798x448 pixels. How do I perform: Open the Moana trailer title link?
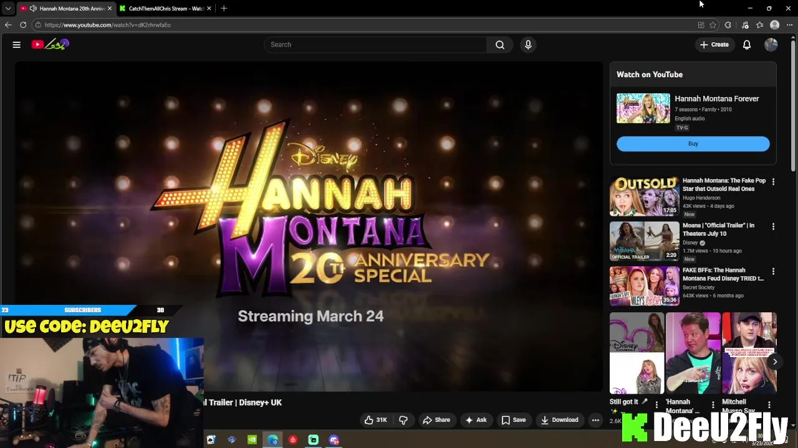point(718,230)
